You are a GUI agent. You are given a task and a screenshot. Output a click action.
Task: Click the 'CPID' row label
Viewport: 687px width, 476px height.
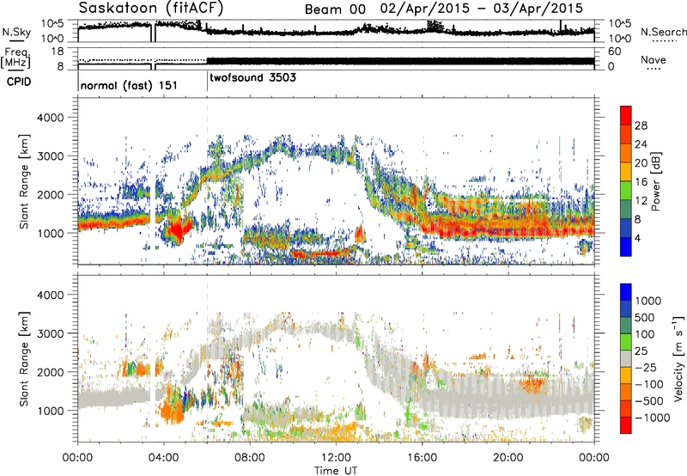click(18, 82)
